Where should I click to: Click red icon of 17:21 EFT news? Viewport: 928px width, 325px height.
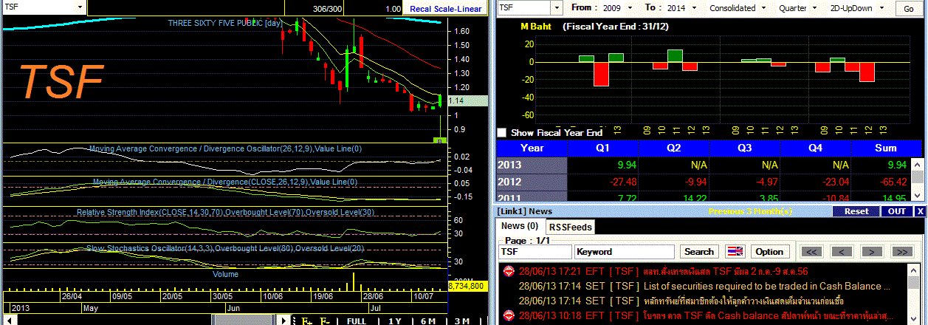[508, 271]
